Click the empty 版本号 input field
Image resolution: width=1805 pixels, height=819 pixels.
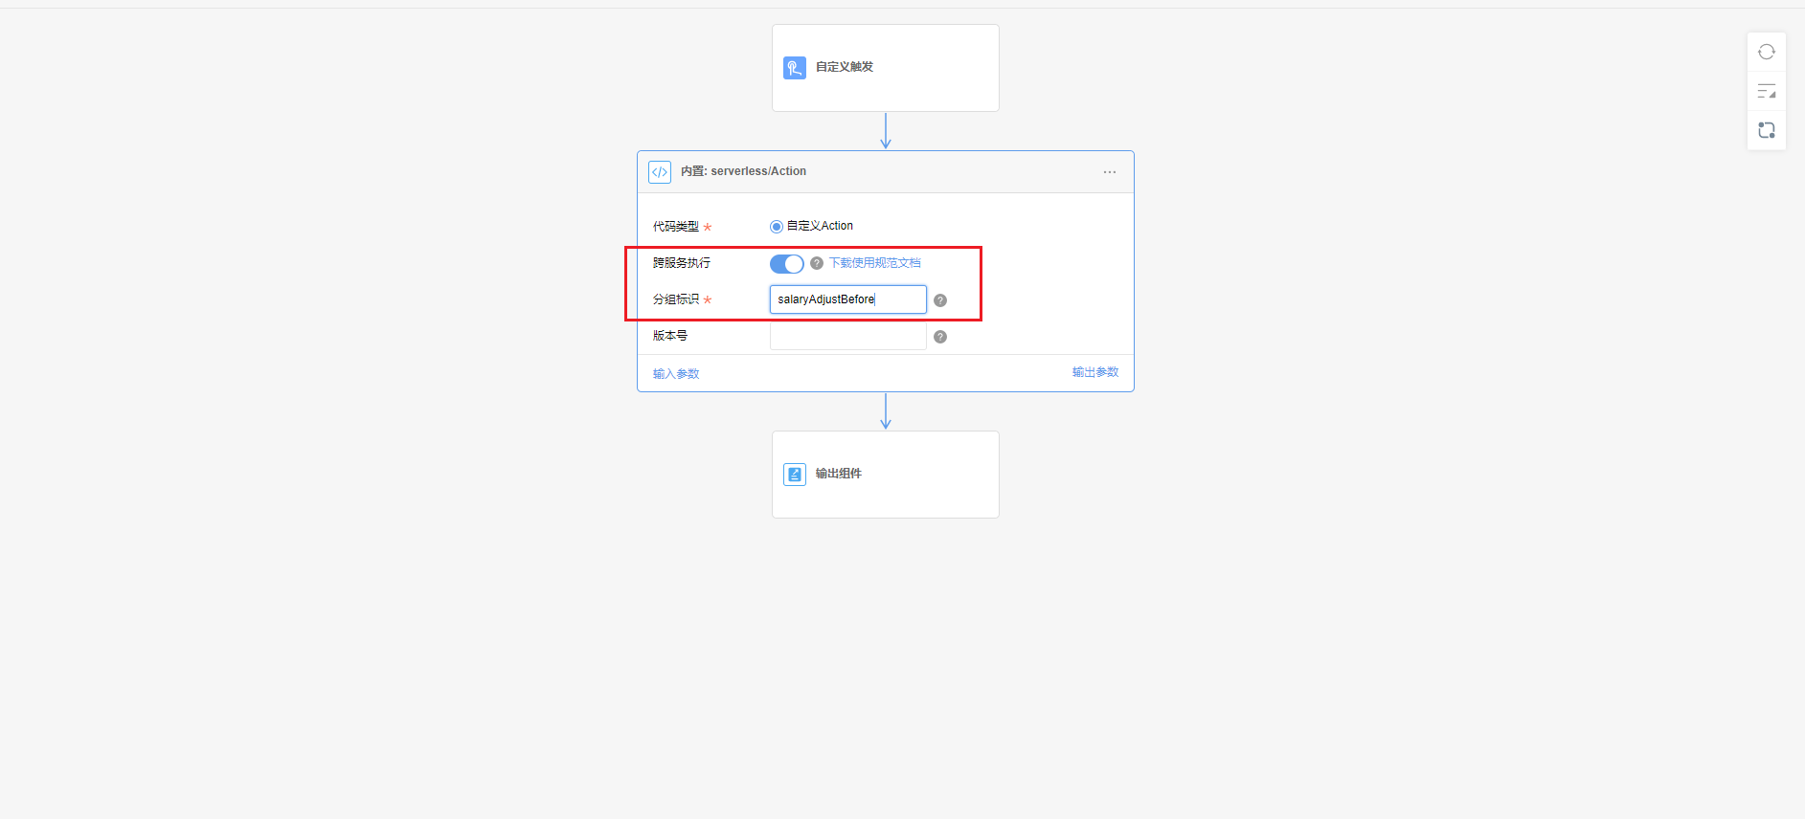tap(848, 336)
